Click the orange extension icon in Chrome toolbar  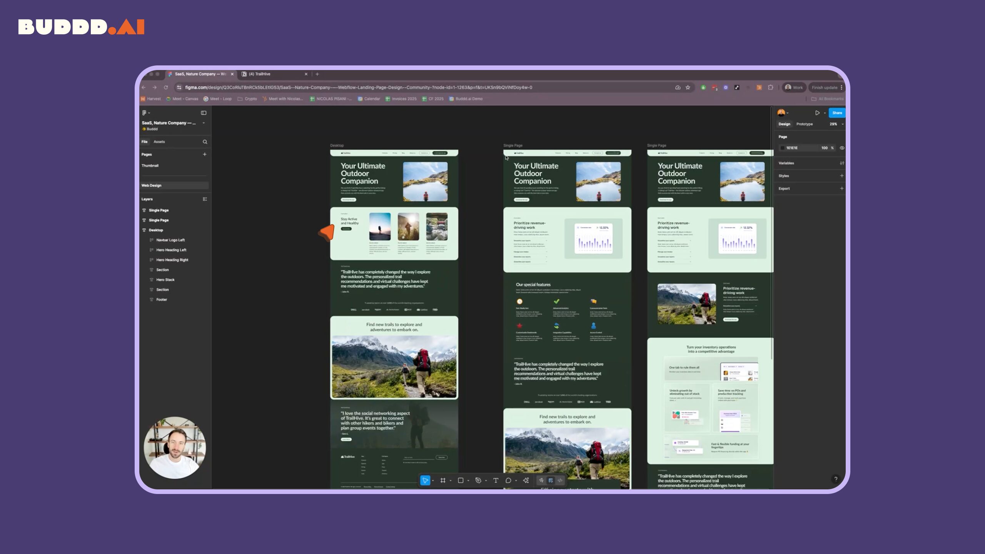(x=759, y=87)
